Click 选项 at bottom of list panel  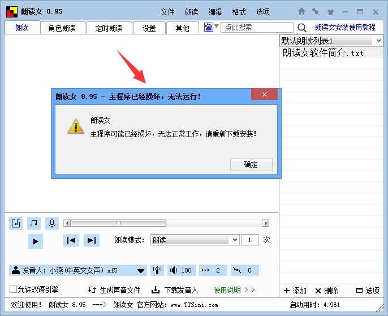[x=368, y=291]
